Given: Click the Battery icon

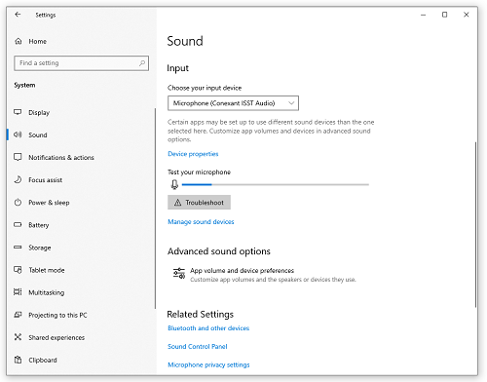Looking at the screenshot, I should coord(18,225).
